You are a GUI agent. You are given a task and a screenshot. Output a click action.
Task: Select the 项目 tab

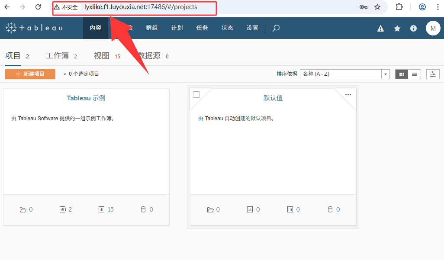(17, 56)
